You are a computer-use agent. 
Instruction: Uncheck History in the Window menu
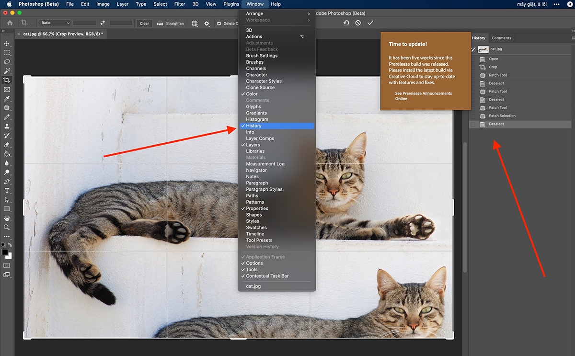[276, 126]
